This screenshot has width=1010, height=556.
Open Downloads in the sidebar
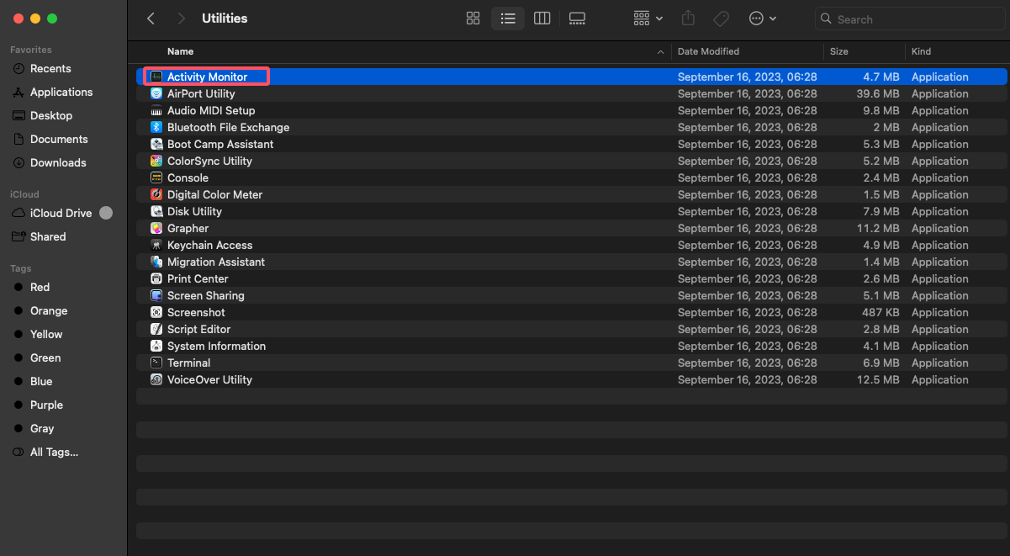click(58, 162)
